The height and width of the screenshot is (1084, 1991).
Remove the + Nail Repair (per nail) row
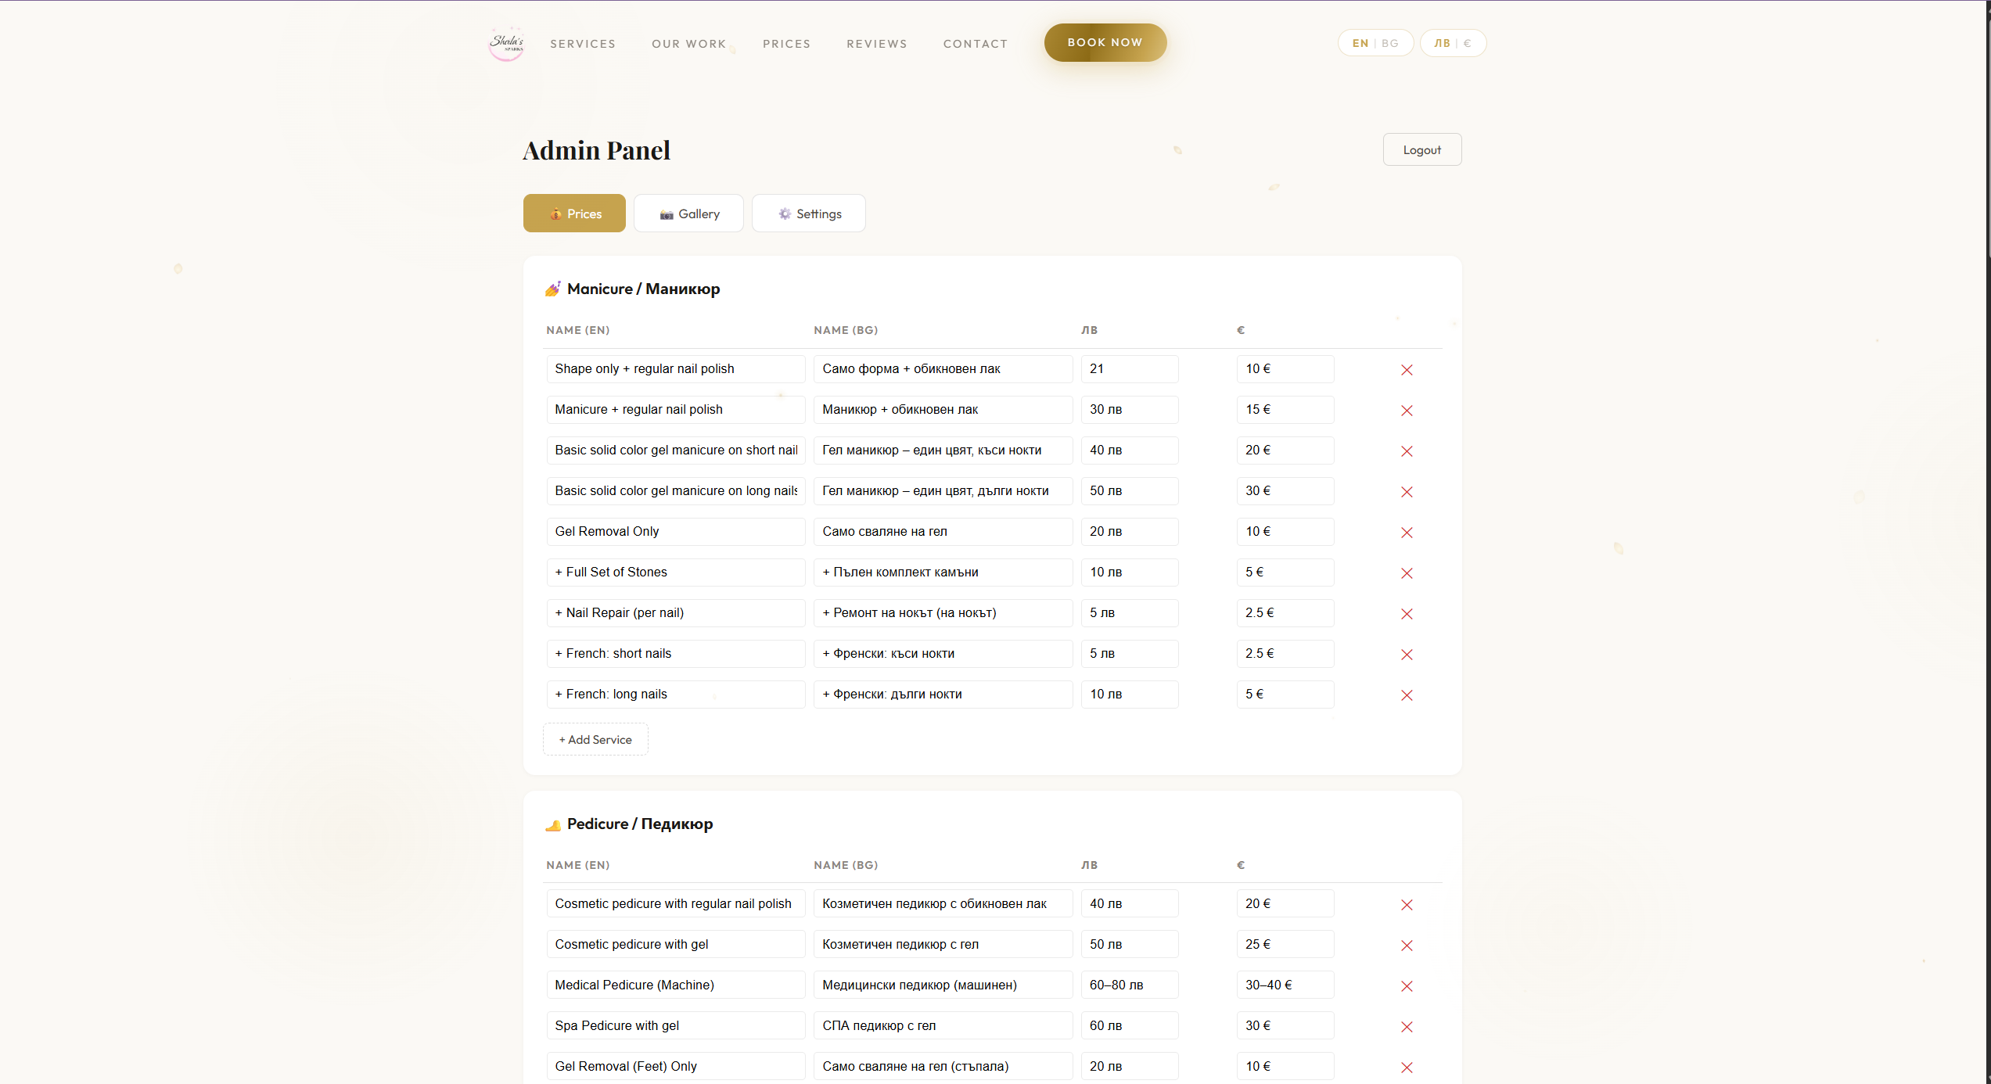click(1407, 614)
